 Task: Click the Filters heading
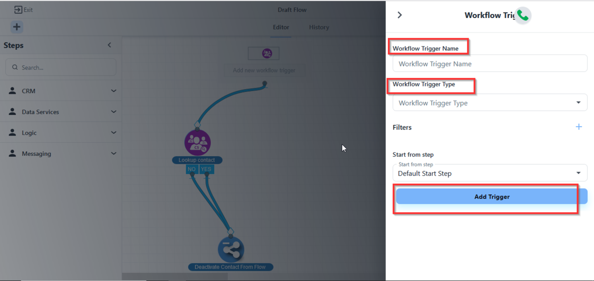[x=402, y=127]
